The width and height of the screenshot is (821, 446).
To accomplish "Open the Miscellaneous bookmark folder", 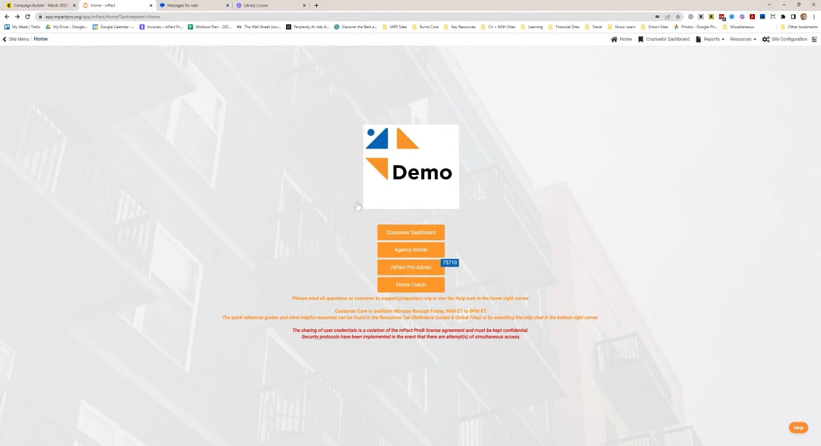I will (738, 27).
